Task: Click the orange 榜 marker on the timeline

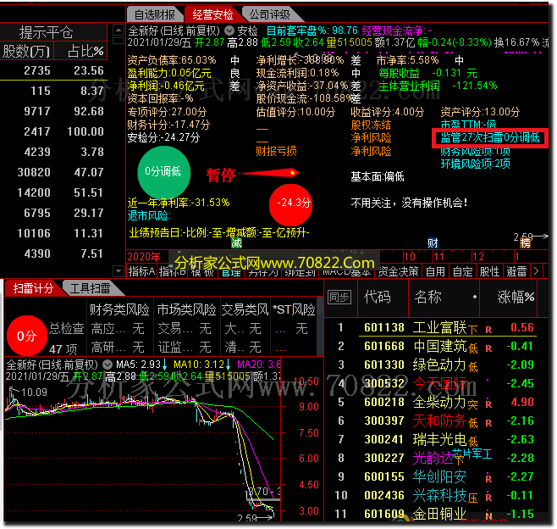Action: (x=525, y=243)
